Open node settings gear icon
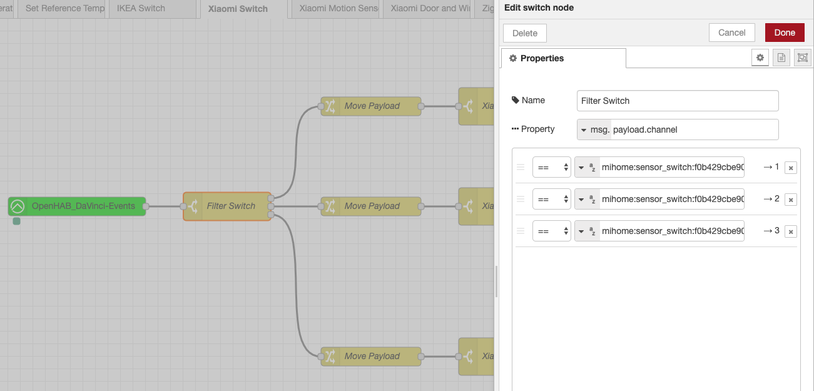This screenshot has height=391, width=814. point(760,58)
